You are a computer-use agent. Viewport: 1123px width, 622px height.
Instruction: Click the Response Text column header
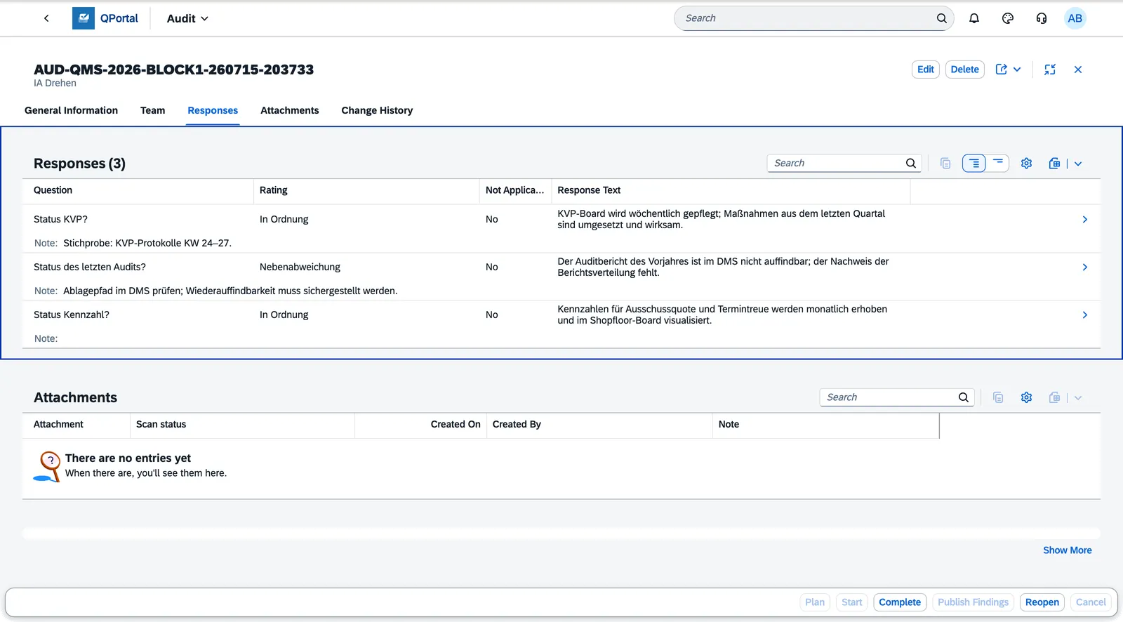coord(731,190)
